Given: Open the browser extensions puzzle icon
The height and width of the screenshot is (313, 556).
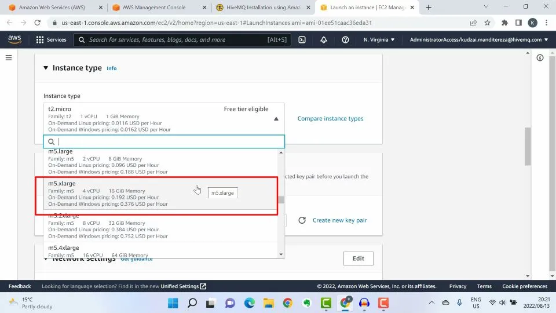Looking at the screenshot, I should [504, 23].
